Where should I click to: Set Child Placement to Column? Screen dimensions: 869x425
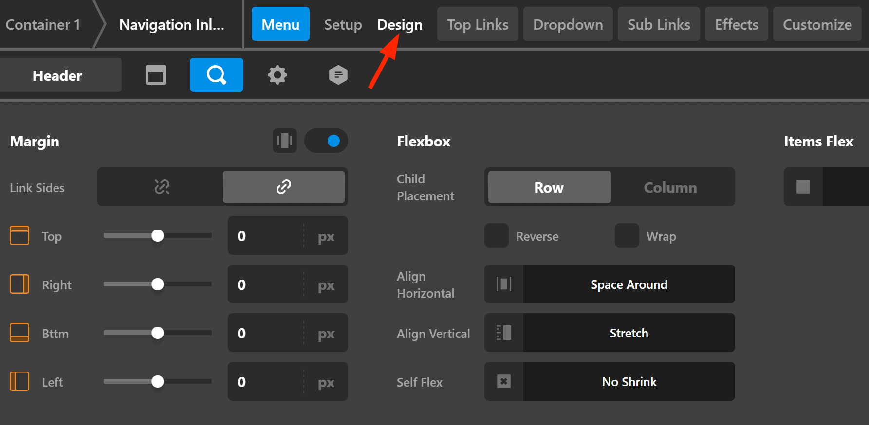click(670, 187)
